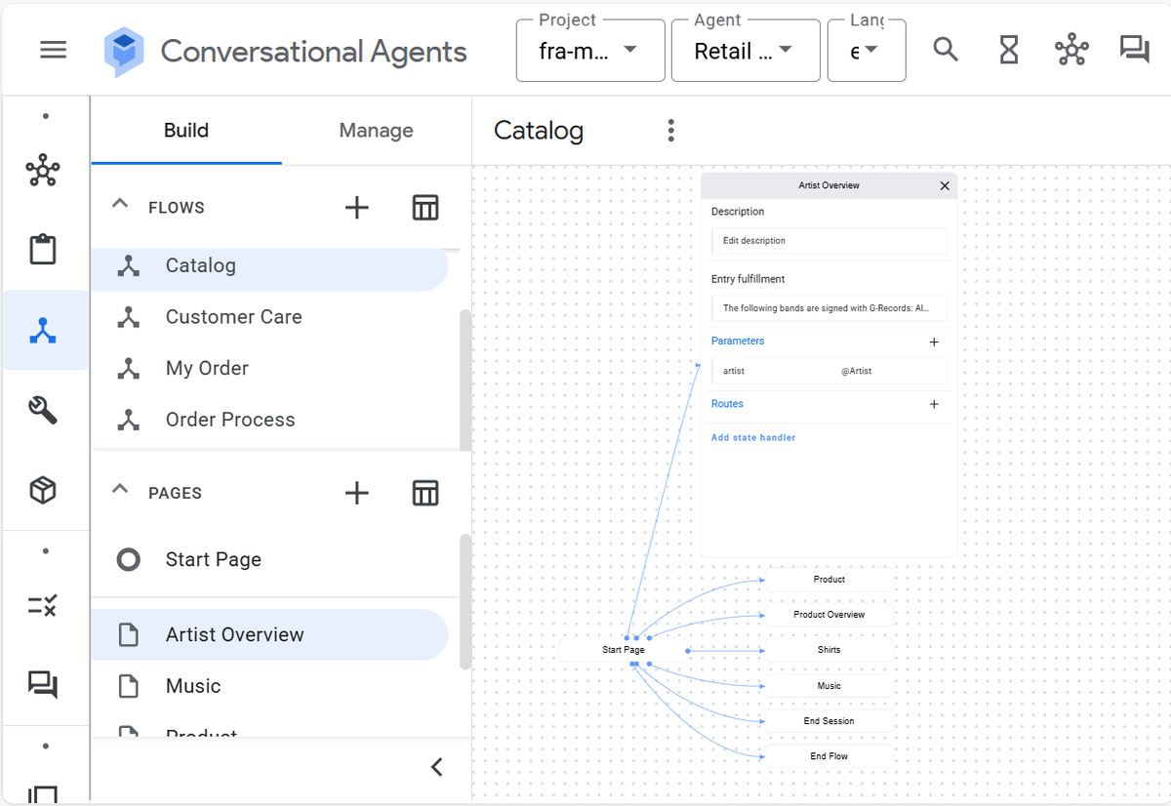Open the navigation hamburger menu
This screenshot has width=1171, height=806.
coord(53,49)
